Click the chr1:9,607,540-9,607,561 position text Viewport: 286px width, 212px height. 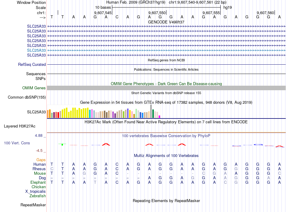tap(197, 2)
